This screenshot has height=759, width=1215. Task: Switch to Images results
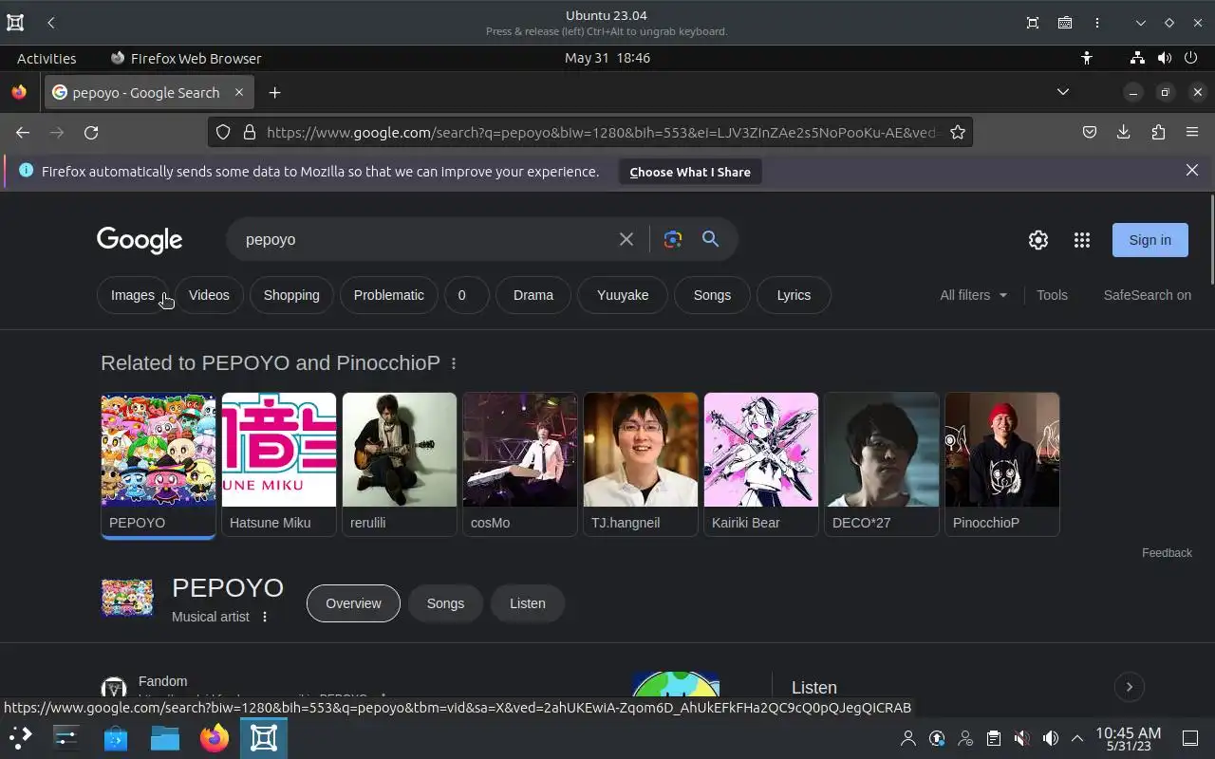click(x=133, y=295)
